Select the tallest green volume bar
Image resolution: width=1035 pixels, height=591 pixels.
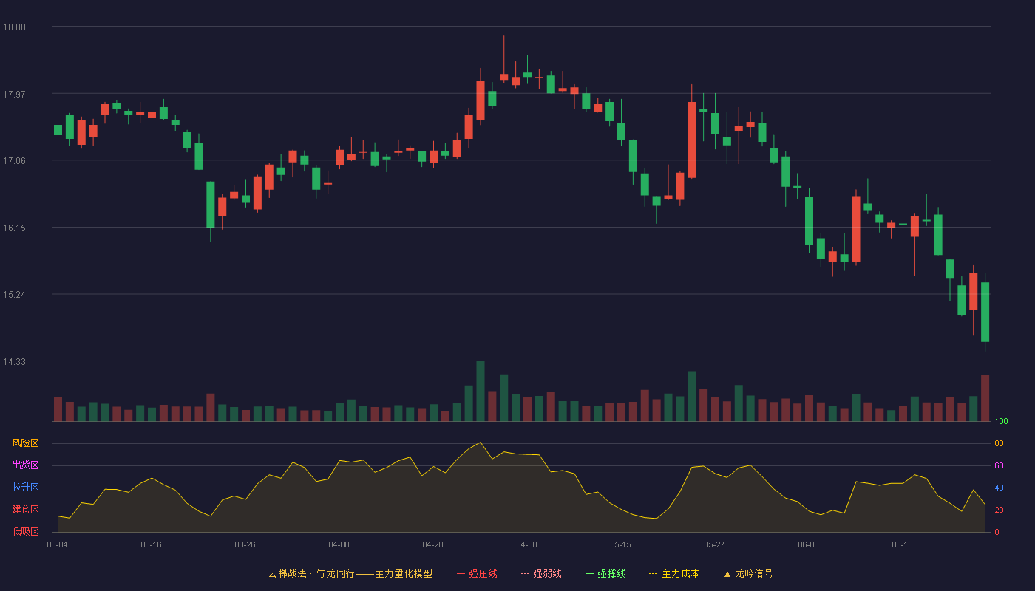[481, 391]
